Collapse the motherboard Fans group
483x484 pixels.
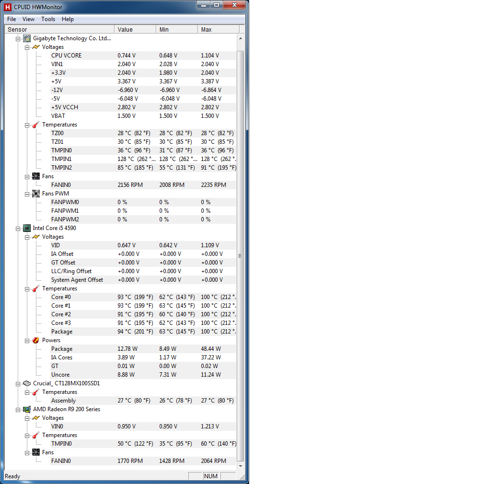pos(27,177)
